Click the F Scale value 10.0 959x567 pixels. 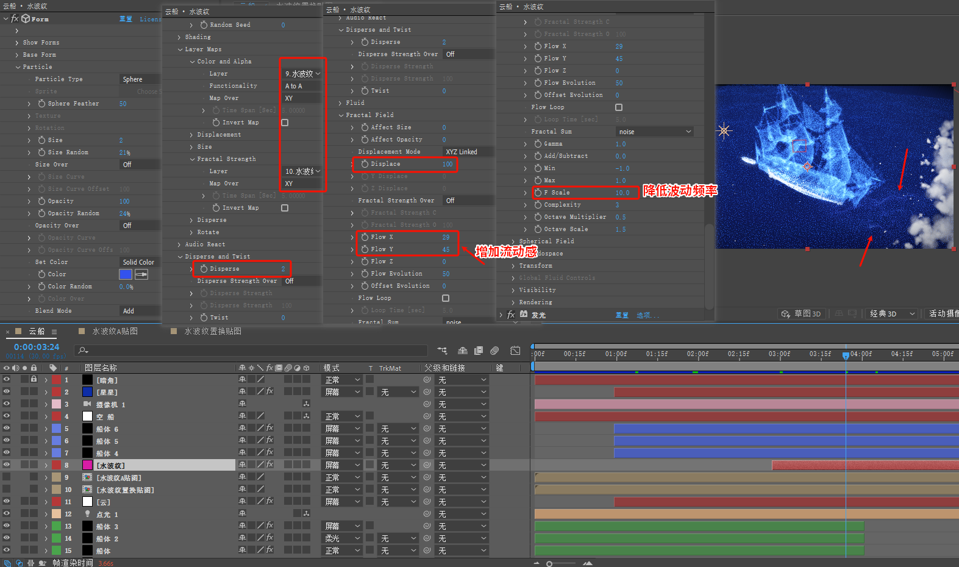click(x=622, y=193)
